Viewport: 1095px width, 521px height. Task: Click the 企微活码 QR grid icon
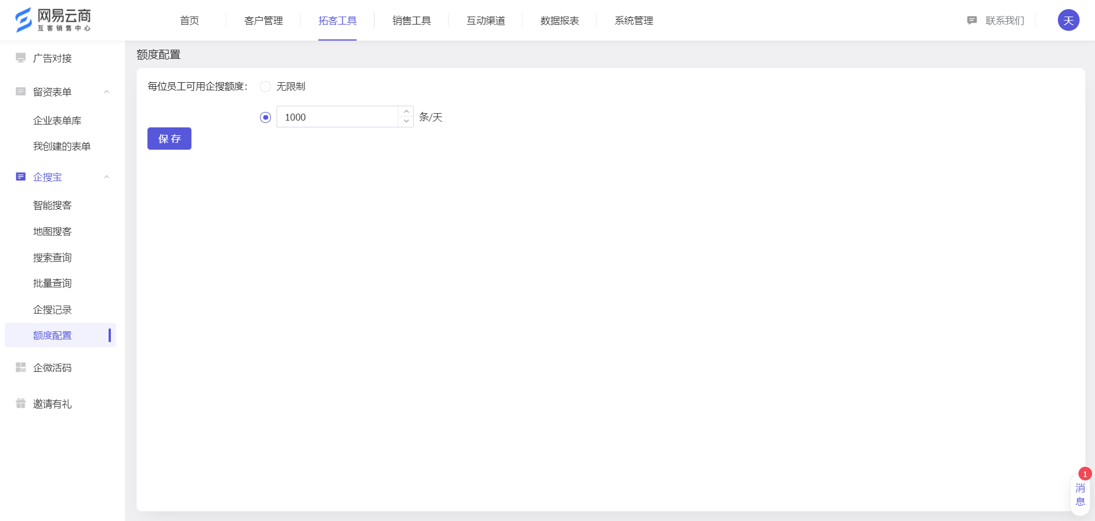tap(21, 367)
